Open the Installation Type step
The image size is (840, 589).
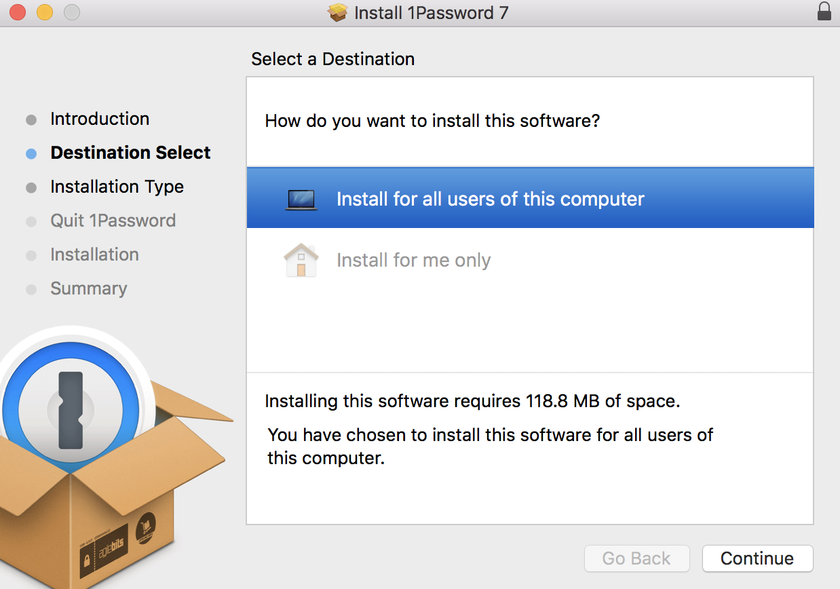[117, 187]
